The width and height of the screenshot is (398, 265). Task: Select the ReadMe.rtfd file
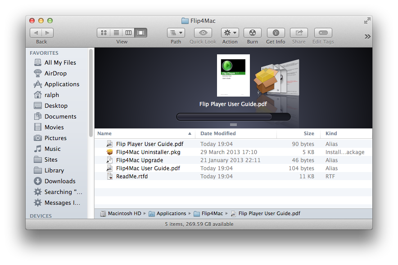pyautogui.click(x=233, y=176)
